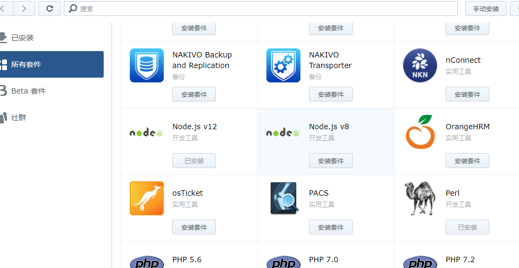Screen dimensions: 519x268
Task: Install the OrangeHRM package
Action: [467, 161]
